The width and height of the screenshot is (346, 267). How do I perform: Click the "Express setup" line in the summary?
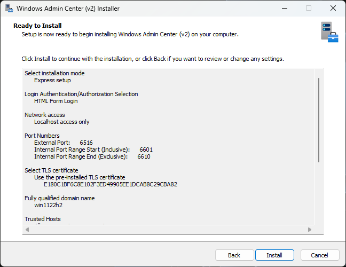[52, 80]
